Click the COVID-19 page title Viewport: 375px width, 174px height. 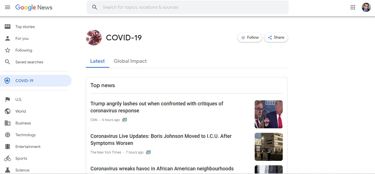(x=124, y=38)
